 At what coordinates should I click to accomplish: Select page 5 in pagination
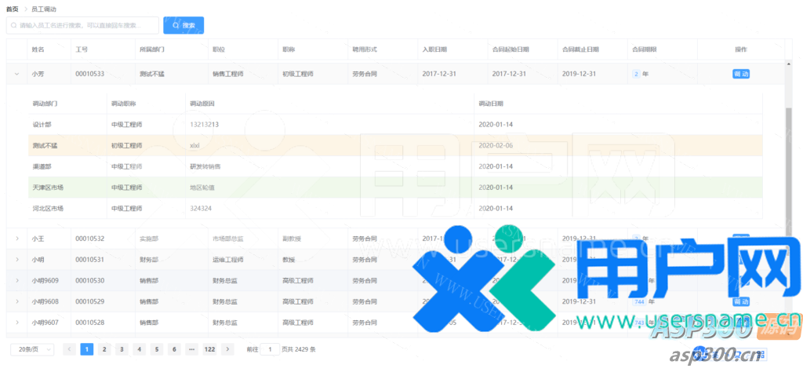coord(156,349)
